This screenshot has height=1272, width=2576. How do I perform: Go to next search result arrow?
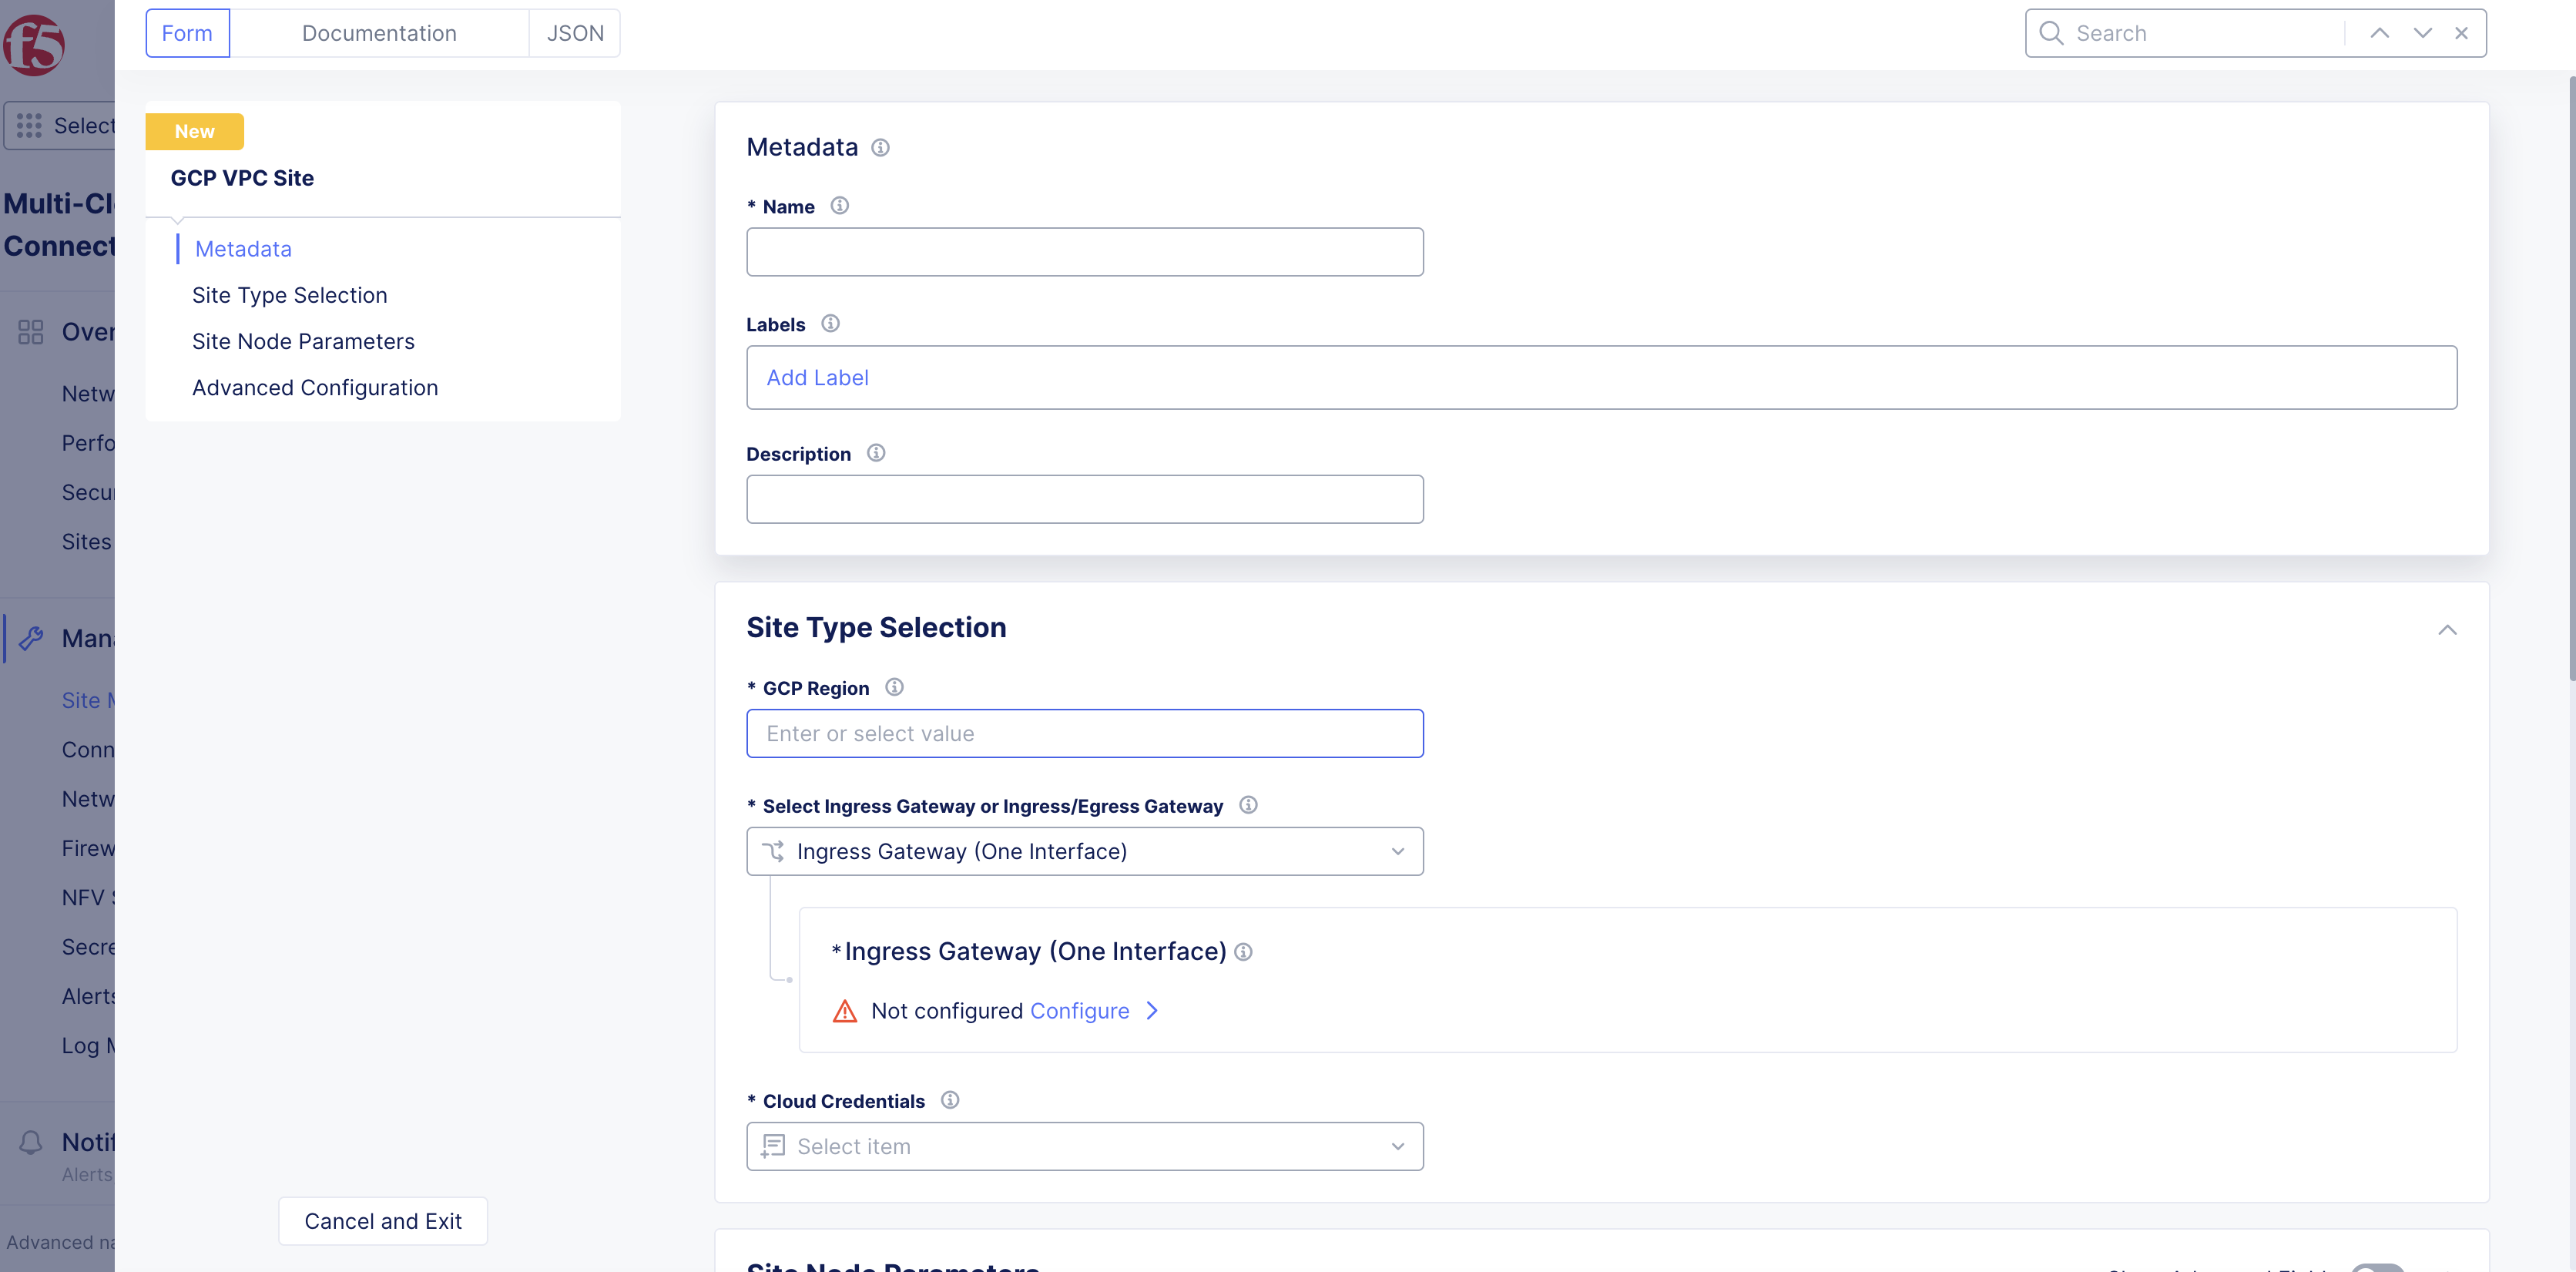pyautogui.click(x=2422, y=33)
